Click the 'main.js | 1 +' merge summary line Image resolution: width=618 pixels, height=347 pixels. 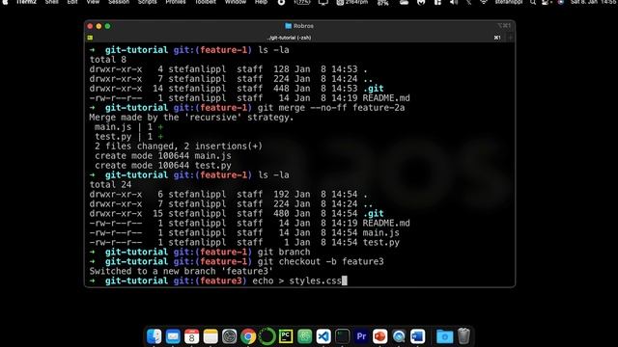pyautogui.click(x=128, y=127)
